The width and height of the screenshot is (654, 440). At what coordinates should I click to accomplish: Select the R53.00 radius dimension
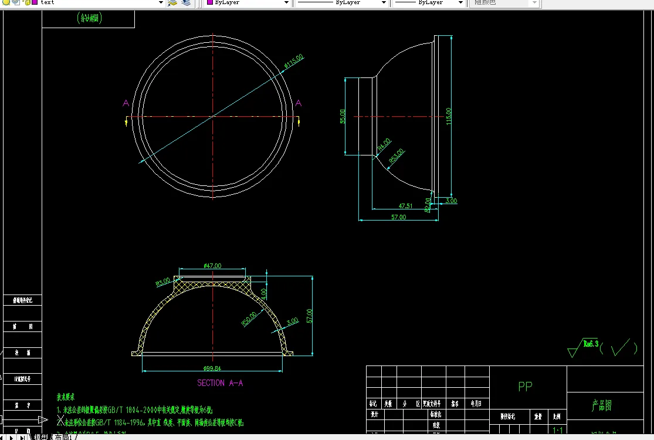(x=397, y=155)
